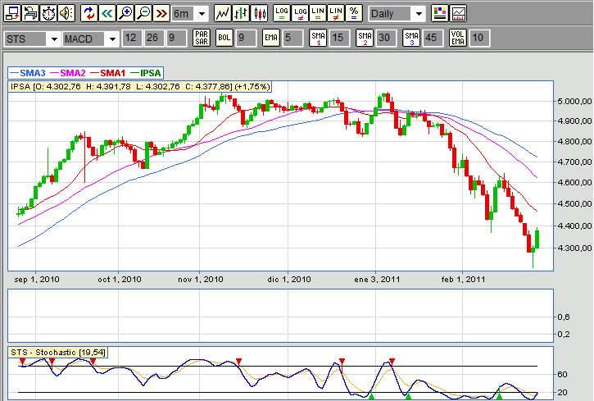Click the chart template icon
The width and height of the screenshot is (594, 401).
(458, 14)
